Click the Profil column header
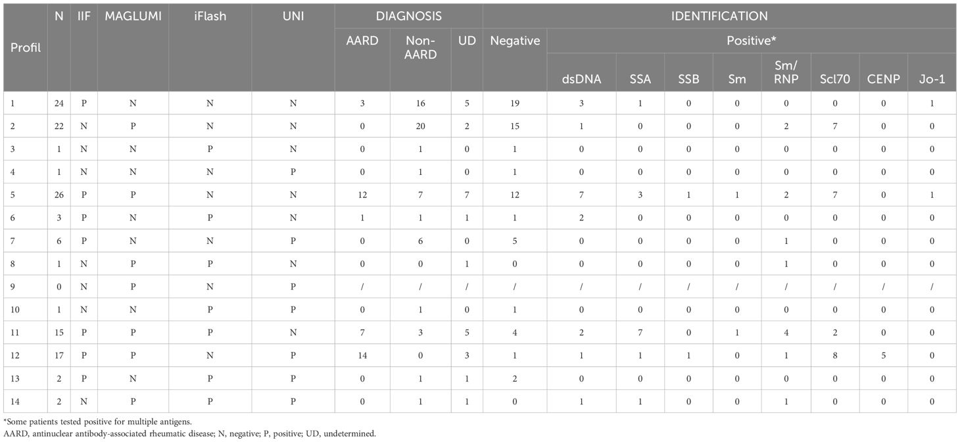This screenshot has height=442, width=960. [25, 47]
